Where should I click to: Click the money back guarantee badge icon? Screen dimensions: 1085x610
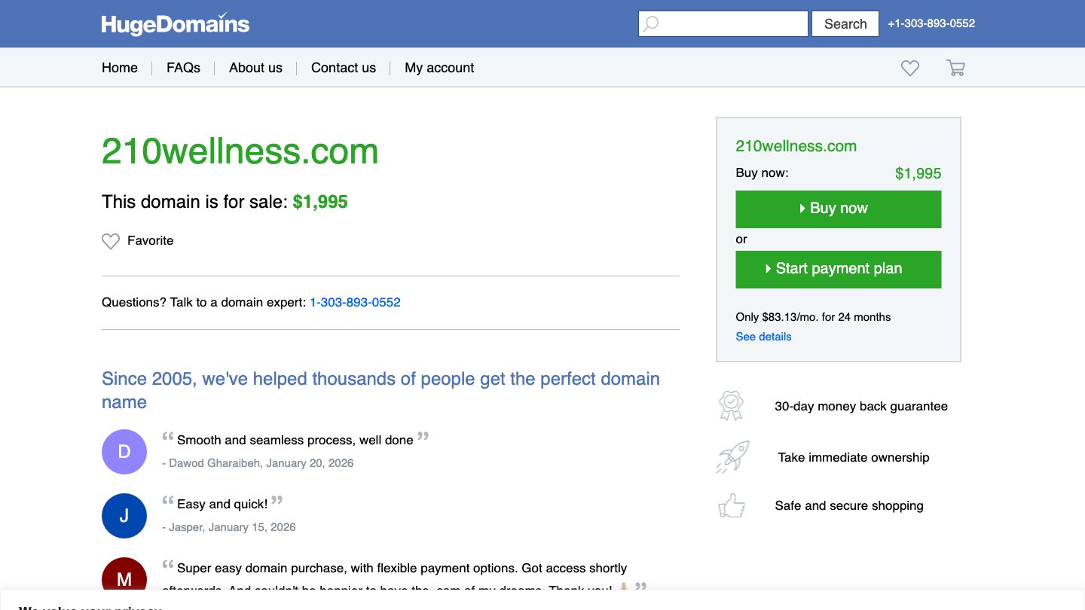(x=731, y=406)
